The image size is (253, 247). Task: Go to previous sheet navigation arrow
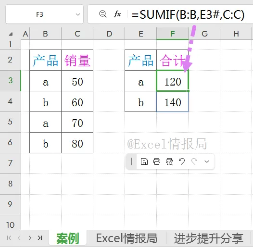pyautogui.click(x=19, y=238)
